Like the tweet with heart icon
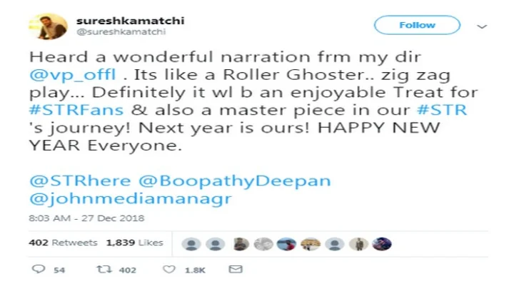The width and height of the screenshot is (514, 289). point(169,270)
